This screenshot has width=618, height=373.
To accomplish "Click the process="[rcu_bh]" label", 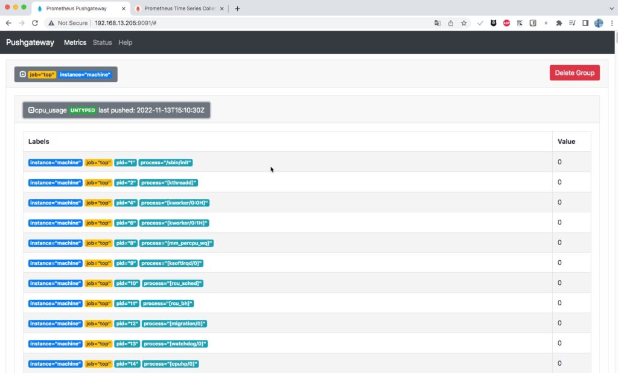I will 168,303.
